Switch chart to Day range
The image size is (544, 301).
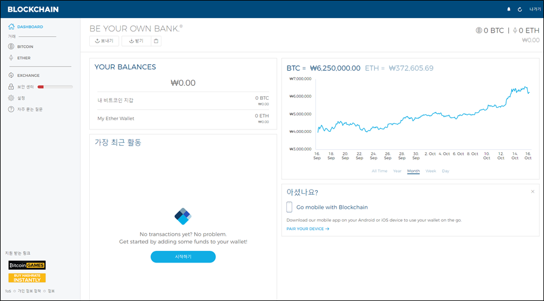(445, 171)
